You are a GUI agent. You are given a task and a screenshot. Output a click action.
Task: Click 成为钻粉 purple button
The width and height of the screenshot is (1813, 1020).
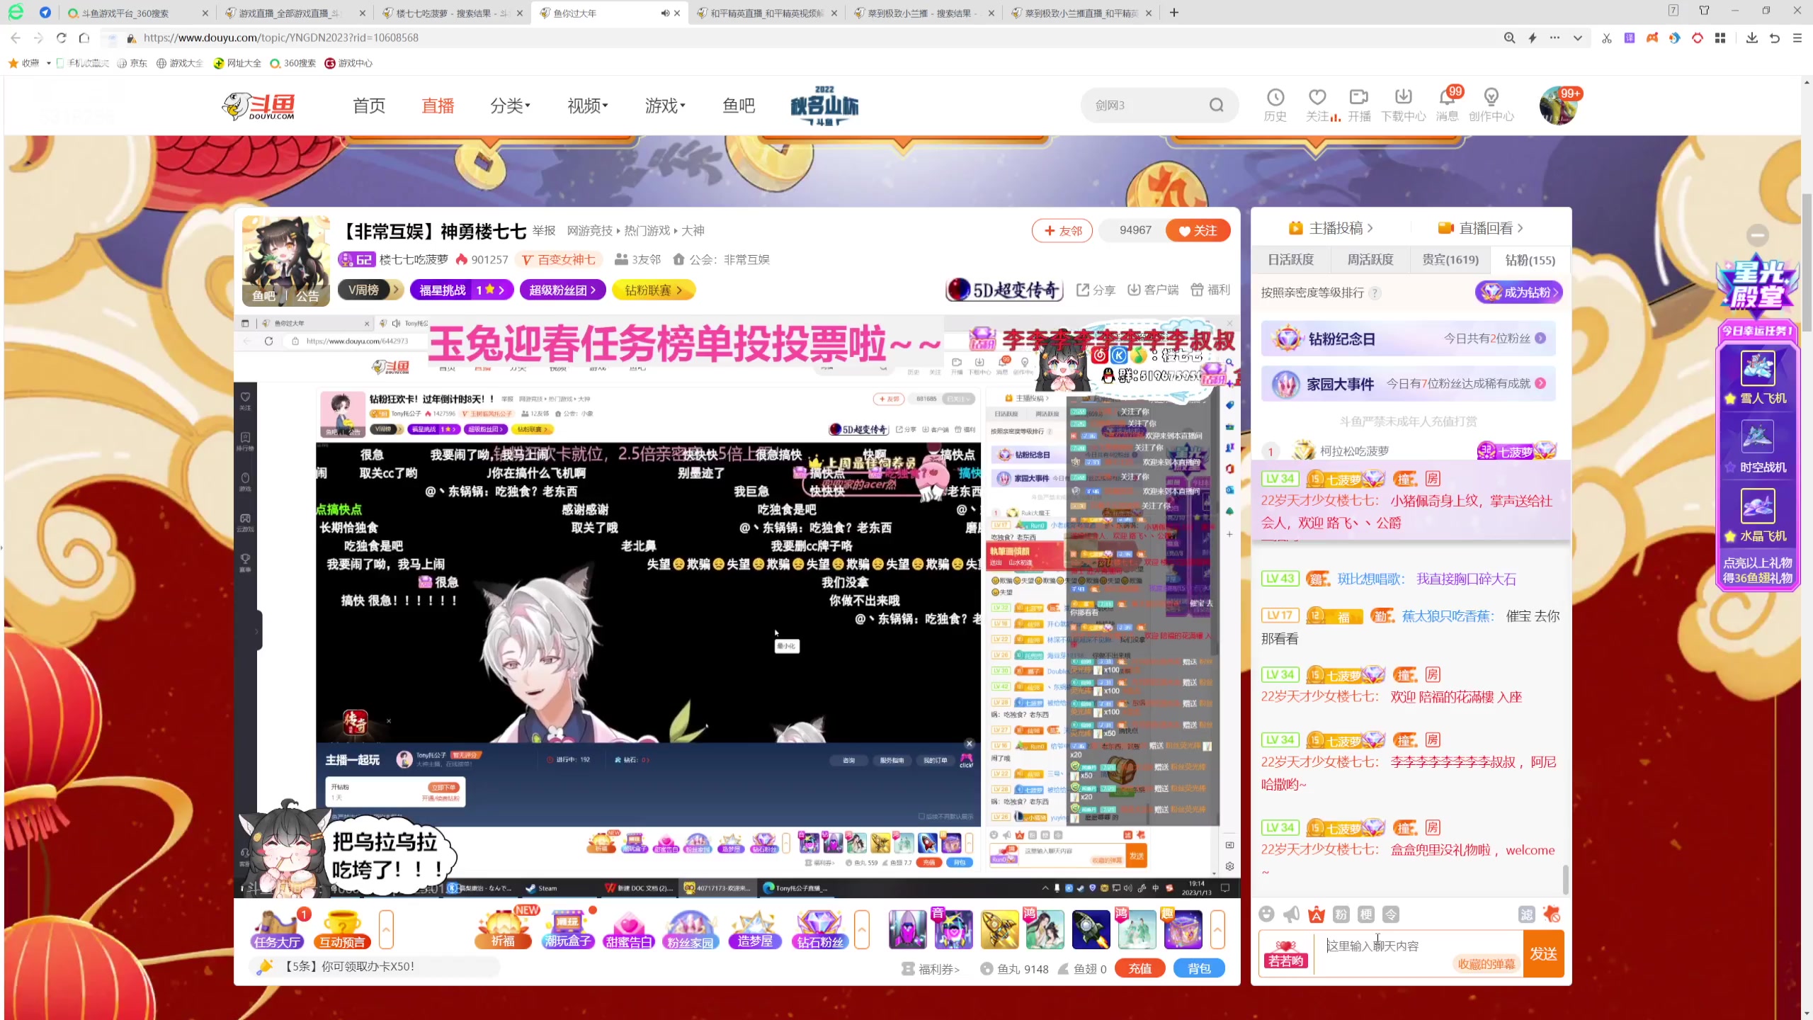click(x=1519, y=292)
